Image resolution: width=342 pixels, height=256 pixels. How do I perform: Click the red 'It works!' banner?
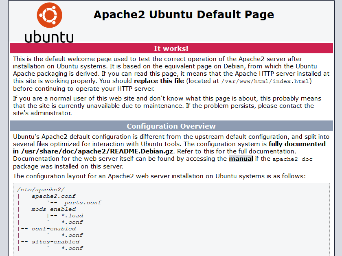coord(171,48)
